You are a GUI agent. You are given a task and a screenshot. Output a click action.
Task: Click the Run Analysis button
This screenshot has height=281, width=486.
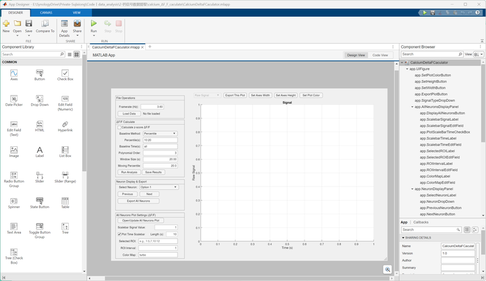tap(129, 172)
